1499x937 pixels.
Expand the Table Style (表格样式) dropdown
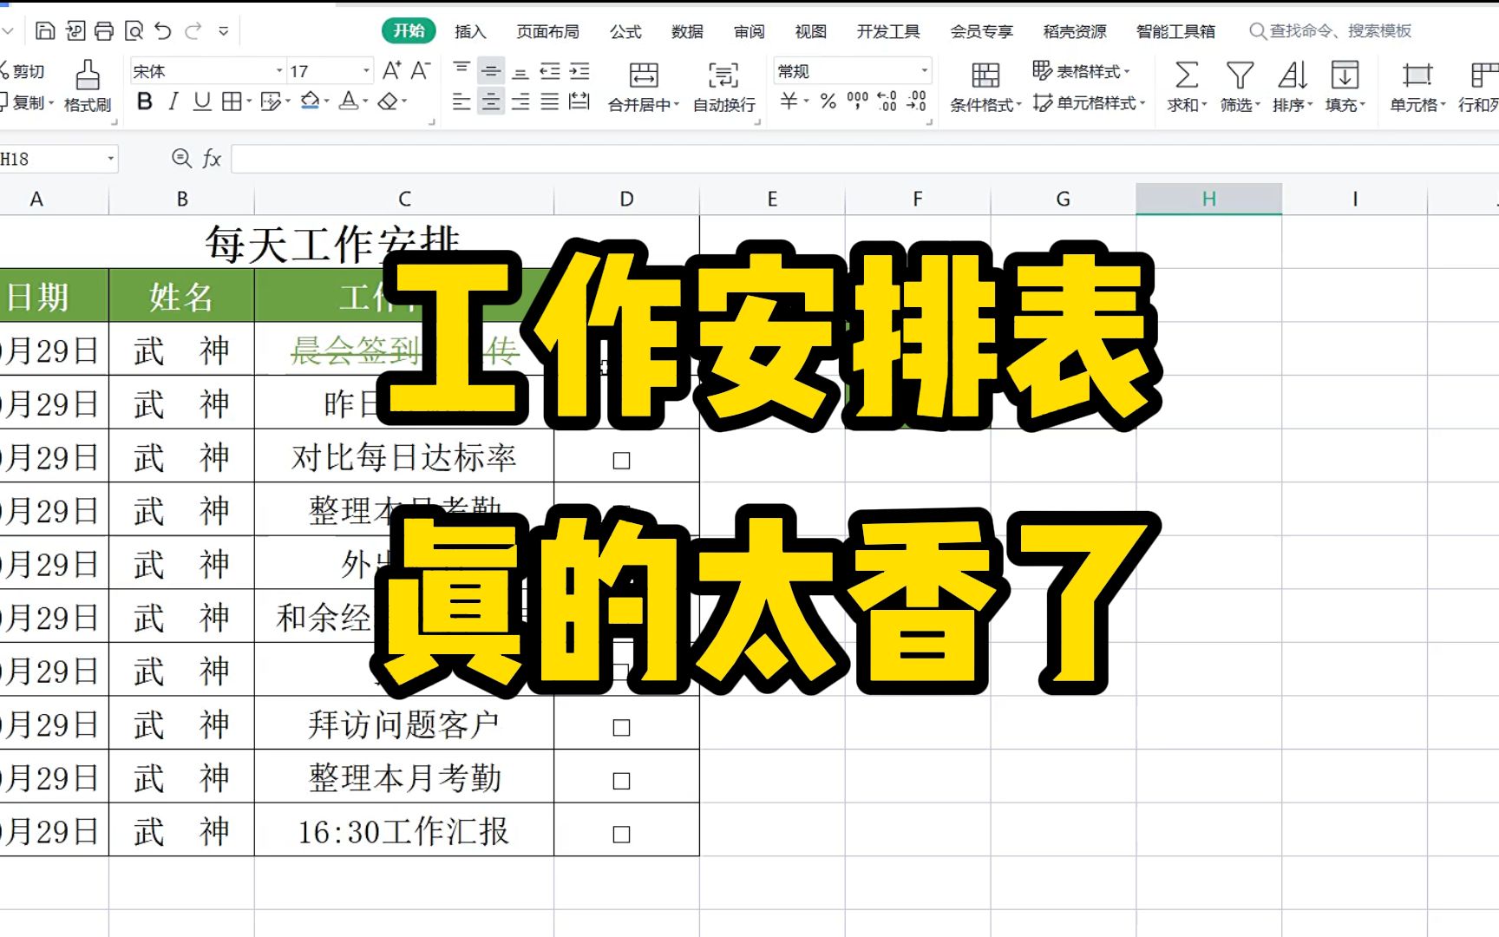(1127, 72)
